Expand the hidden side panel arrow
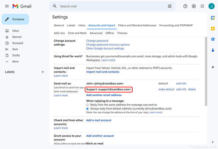Screen dimensions: 218x149 tap(213, 142)
